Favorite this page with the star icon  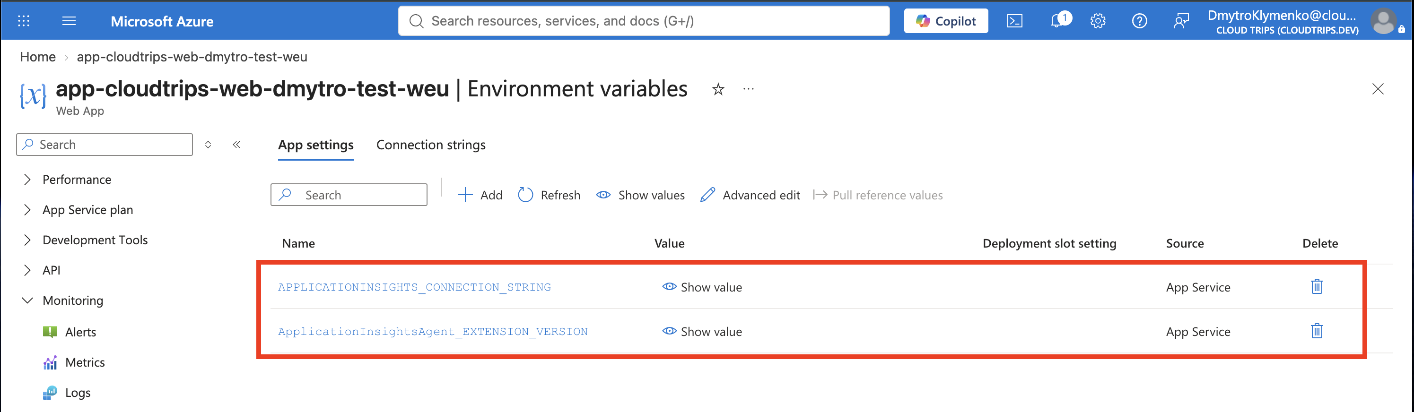(718, 89)
